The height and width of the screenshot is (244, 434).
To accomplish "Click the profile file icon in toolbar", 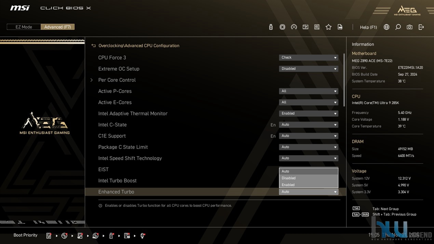I will click(340, 27).
